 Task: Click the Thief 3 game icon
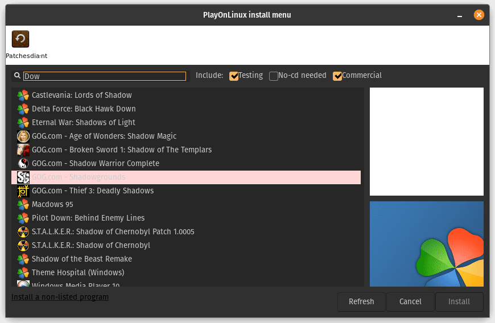23,191
